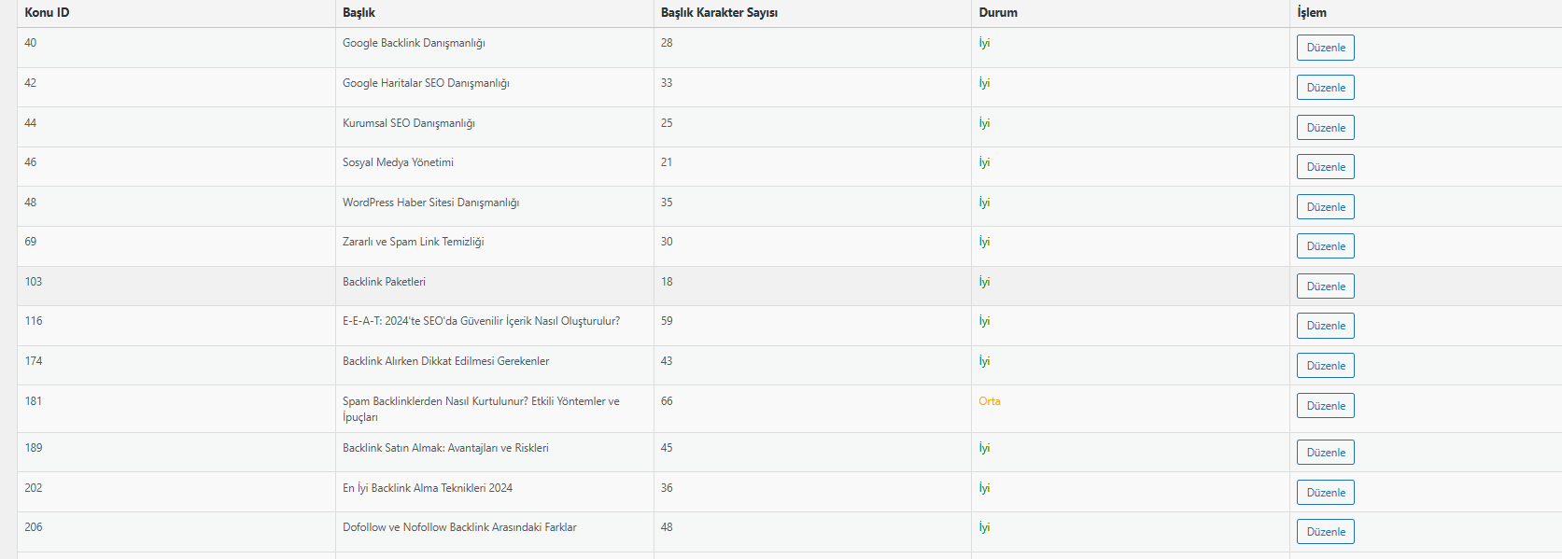Click Başlık Karakter Sayısı column header
The width and height of the screenshot is (1562, 559).
[719, 12]
